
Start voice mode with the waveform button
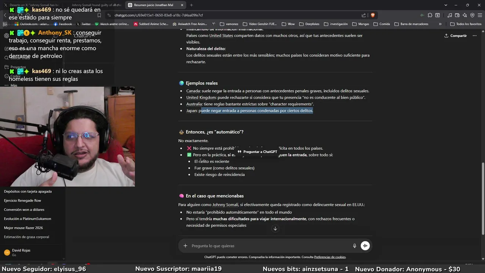point(365,246)
